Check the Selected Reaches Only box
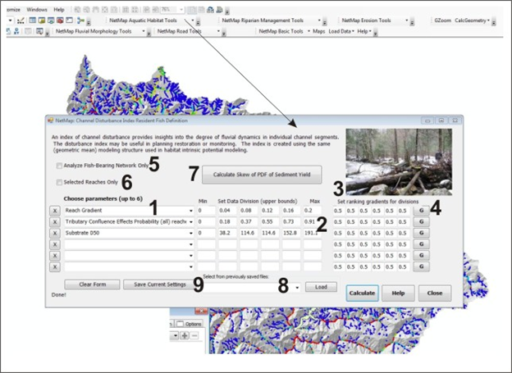The image size is (512, 373). tap(58, 182)
